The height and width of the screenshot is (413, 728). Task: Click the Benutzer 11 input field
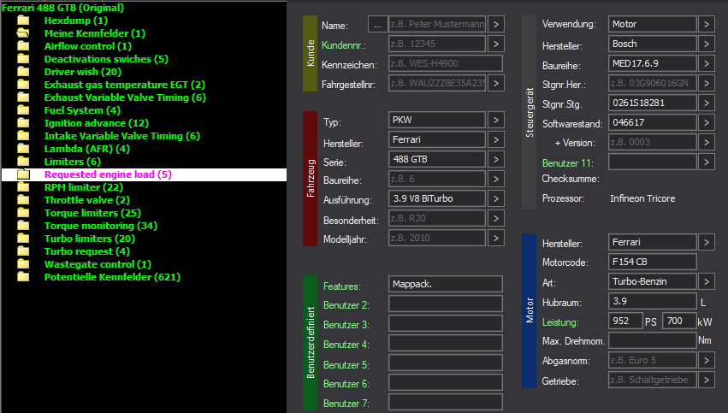pyautogui.click(x=653, y=162)
